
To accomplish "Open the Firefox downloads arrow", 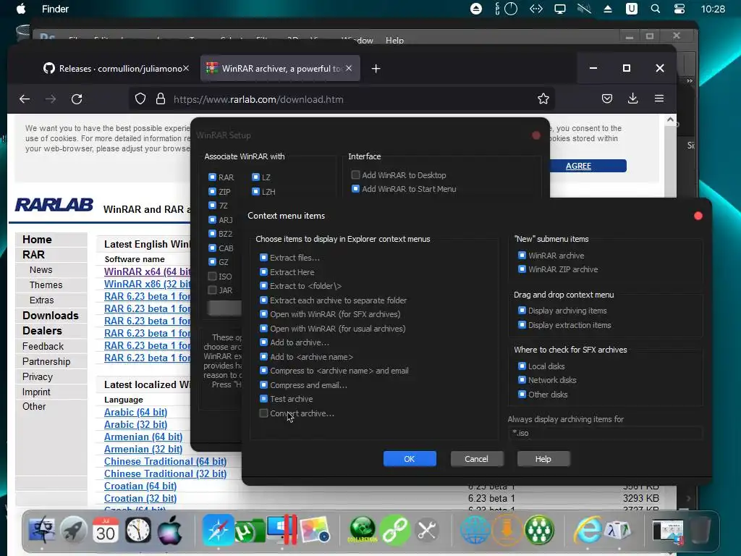I will [x=632, y=98].
